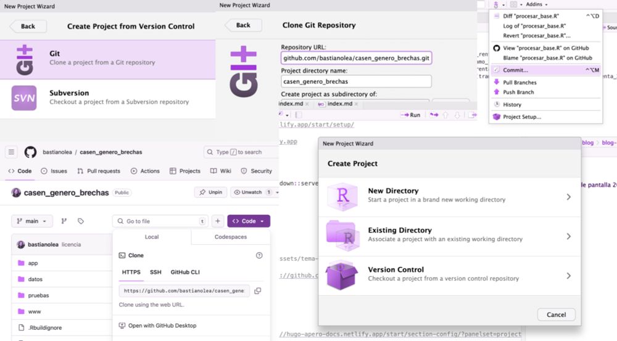Choose Log of procesar_base.R menu entry
The height and width of the screenshot is (341, 617).
click(x=546, y=26)
